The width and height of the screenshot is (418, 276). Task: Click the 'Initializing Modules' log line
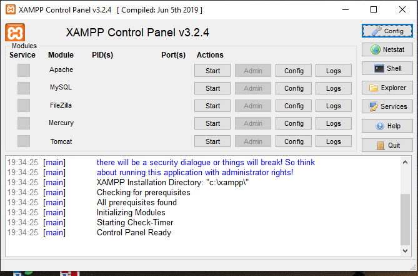tap(131, 212)
